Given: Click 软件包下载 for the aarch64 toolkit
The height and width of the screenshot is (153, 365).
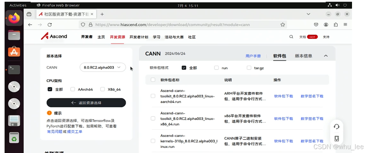Looking at the screenshot, I should pos(284,96).
